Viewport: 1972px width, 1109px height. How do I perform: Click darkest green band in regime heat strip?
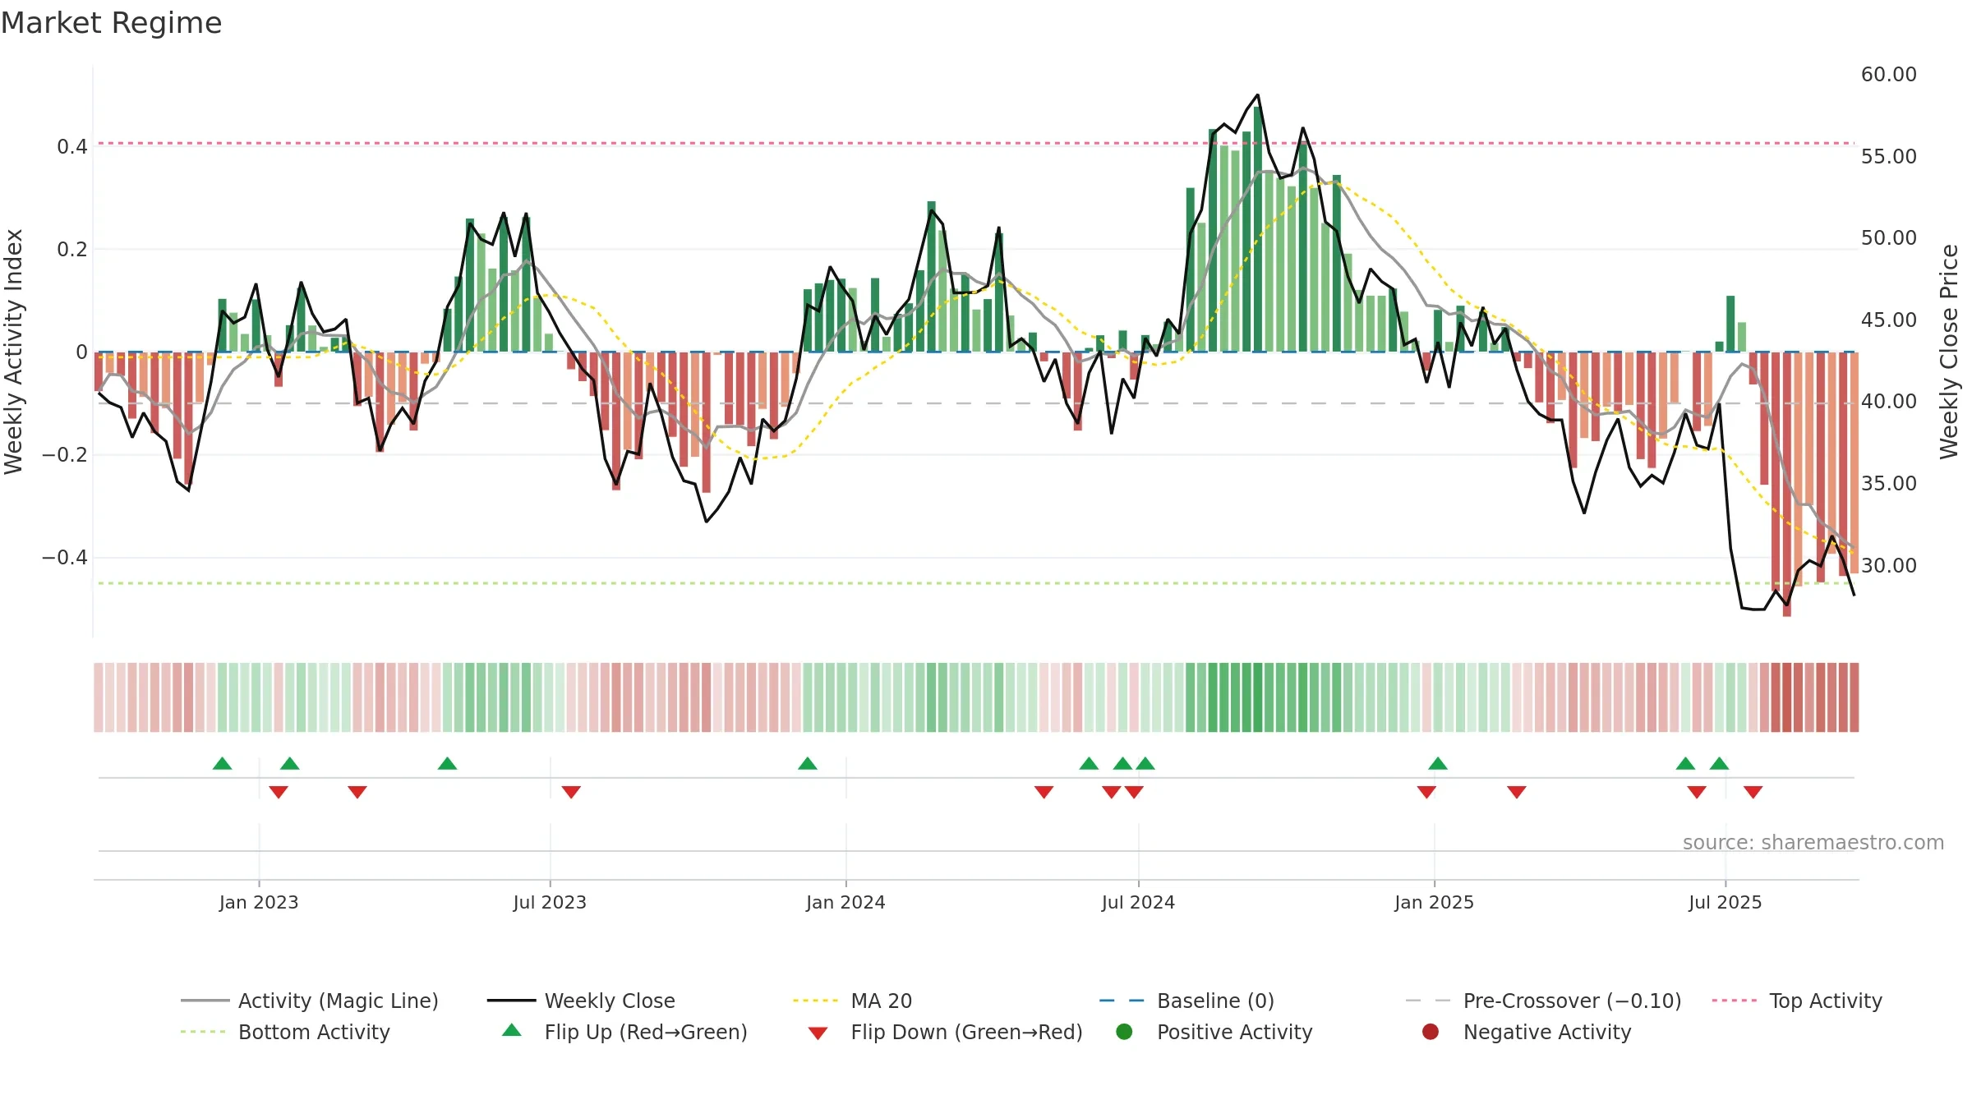(x=1257, y=697)
